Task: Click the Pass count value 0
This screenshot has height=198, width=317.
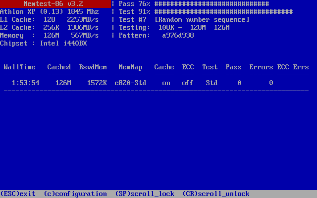Action: 239,83
